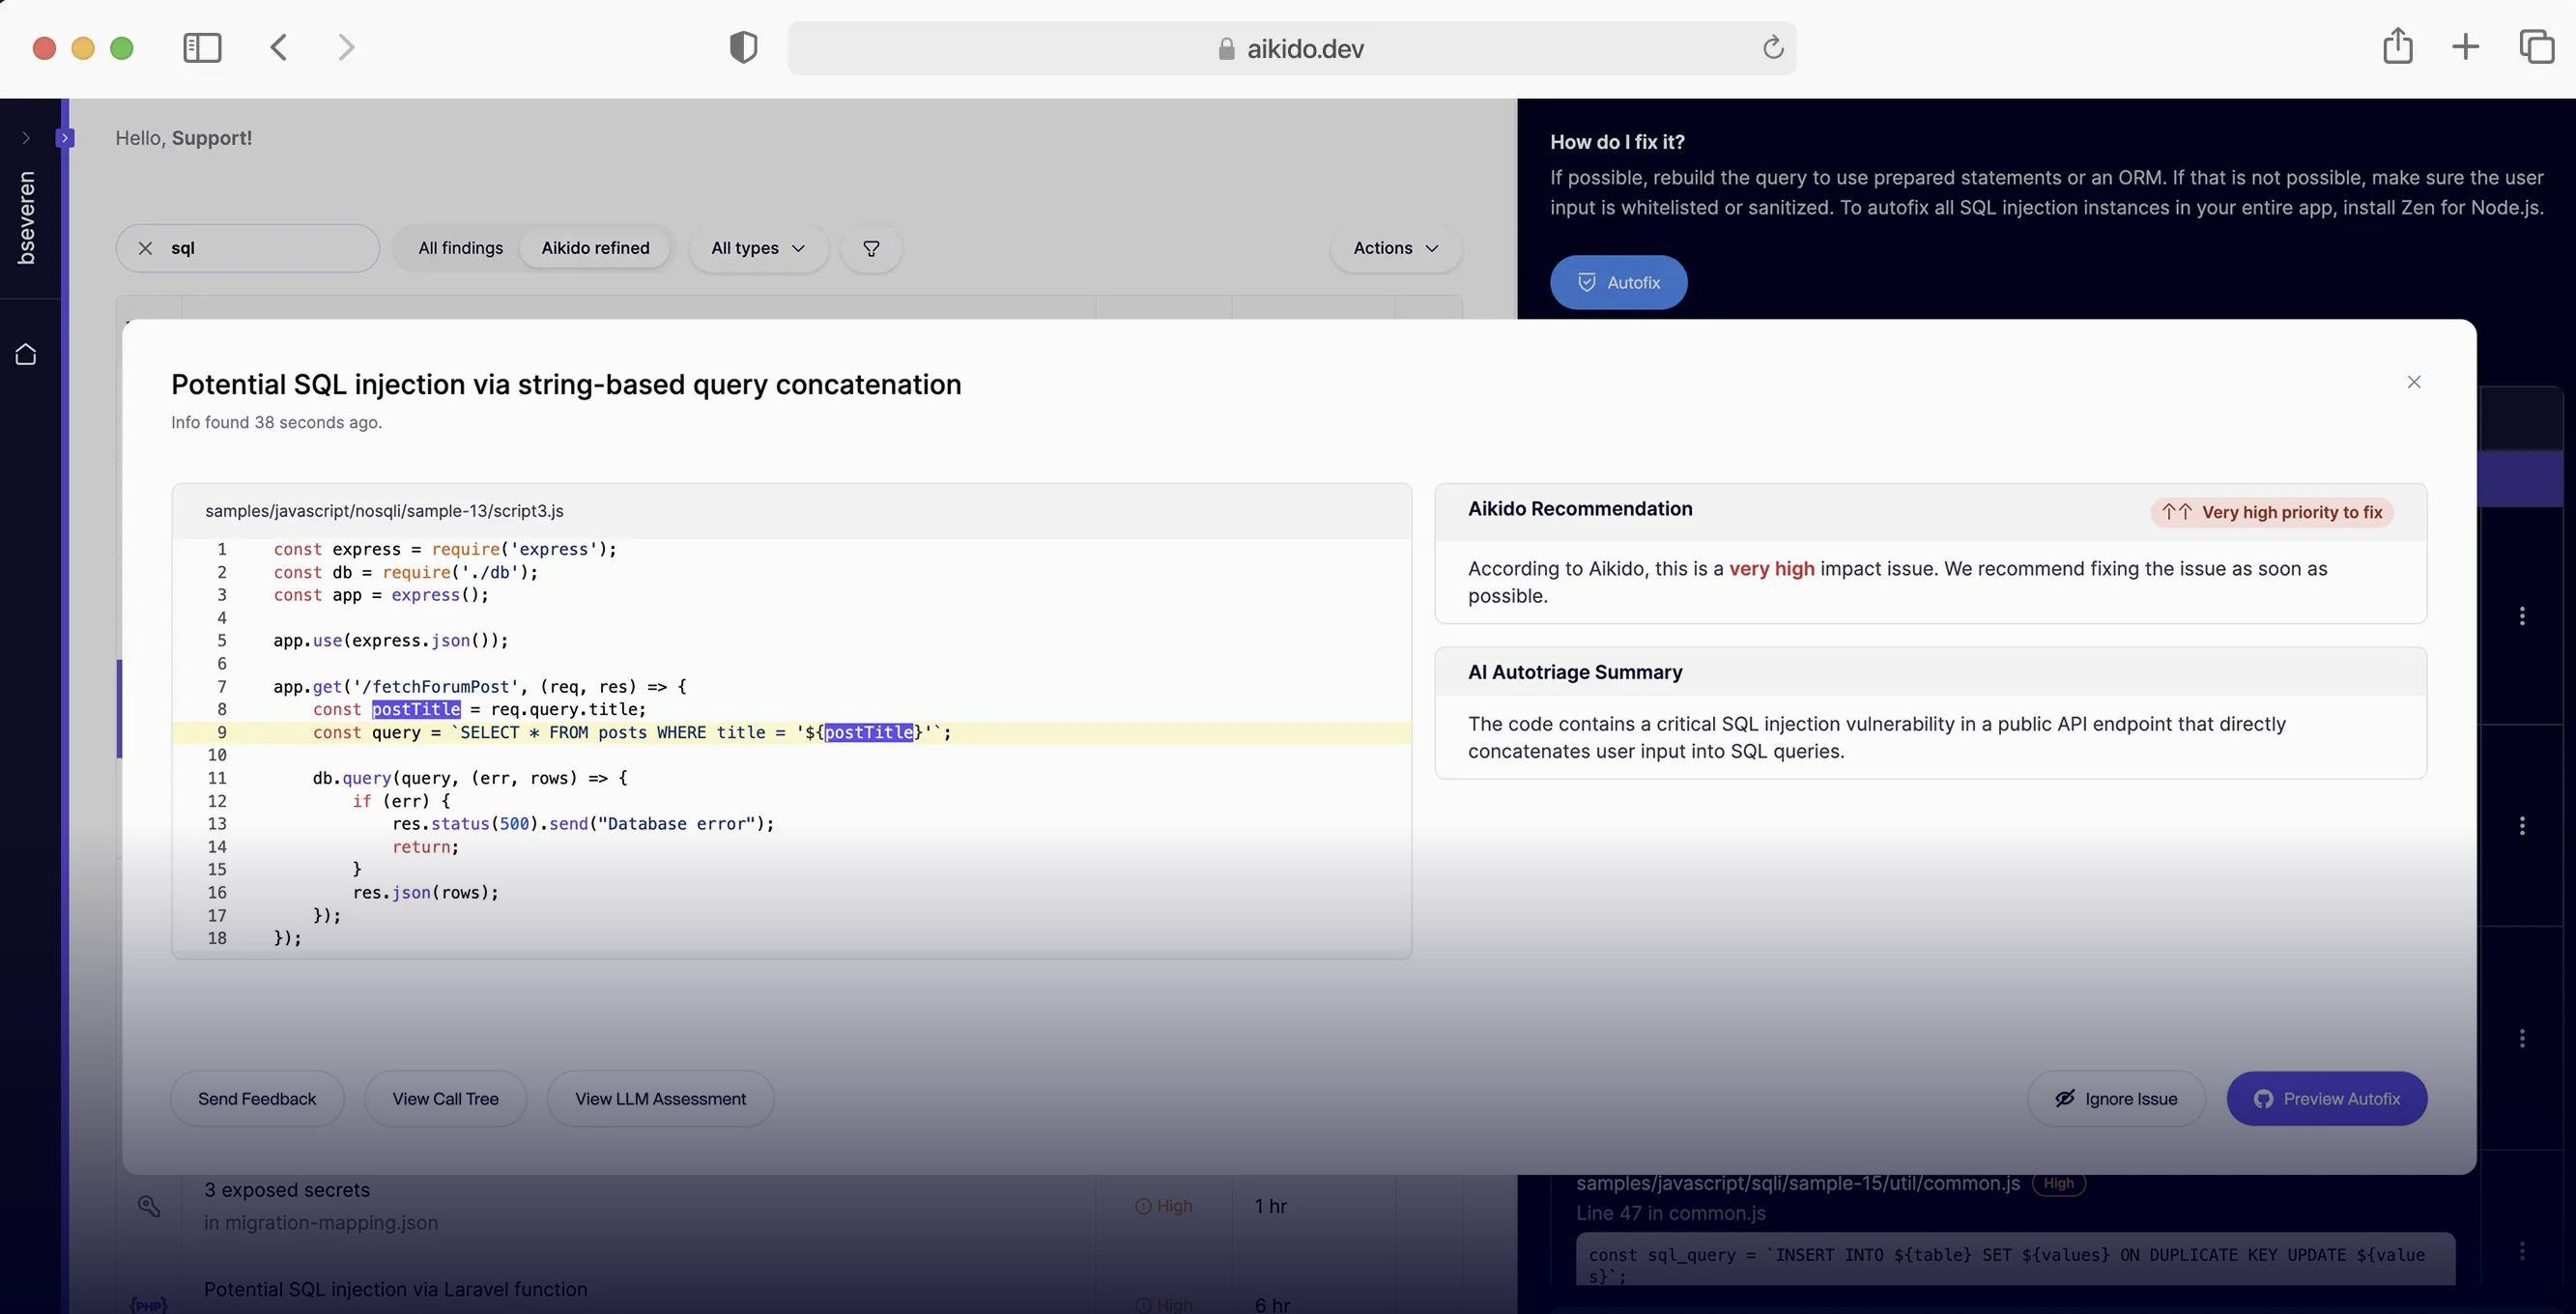Open a new browser tab with the plus icon
The width and height of the screenshot is (2576, 1314).
pos(2465,46)
